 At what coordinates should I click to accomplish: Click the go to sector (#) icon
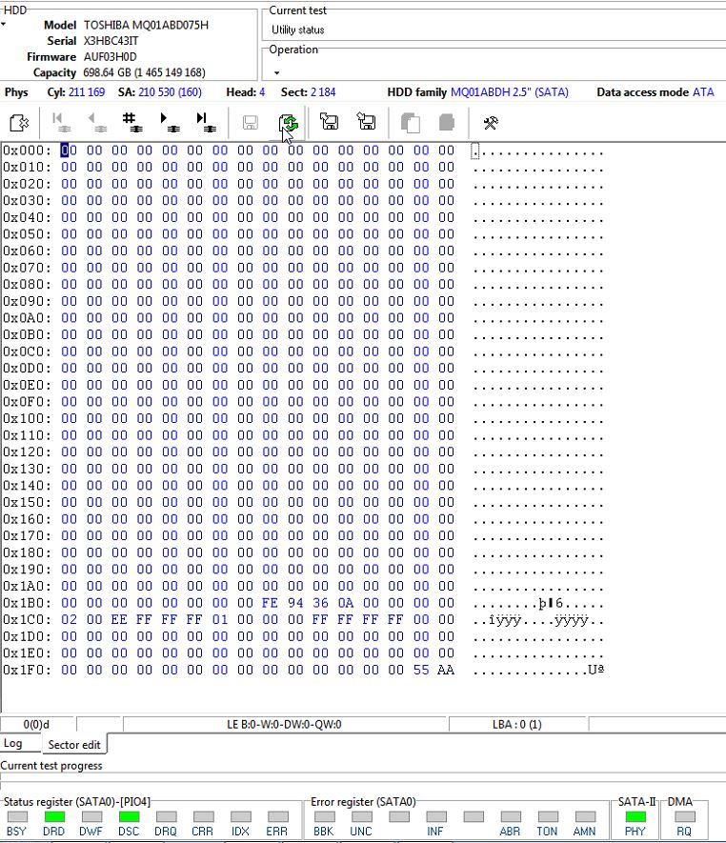click(x=131, y=123)
